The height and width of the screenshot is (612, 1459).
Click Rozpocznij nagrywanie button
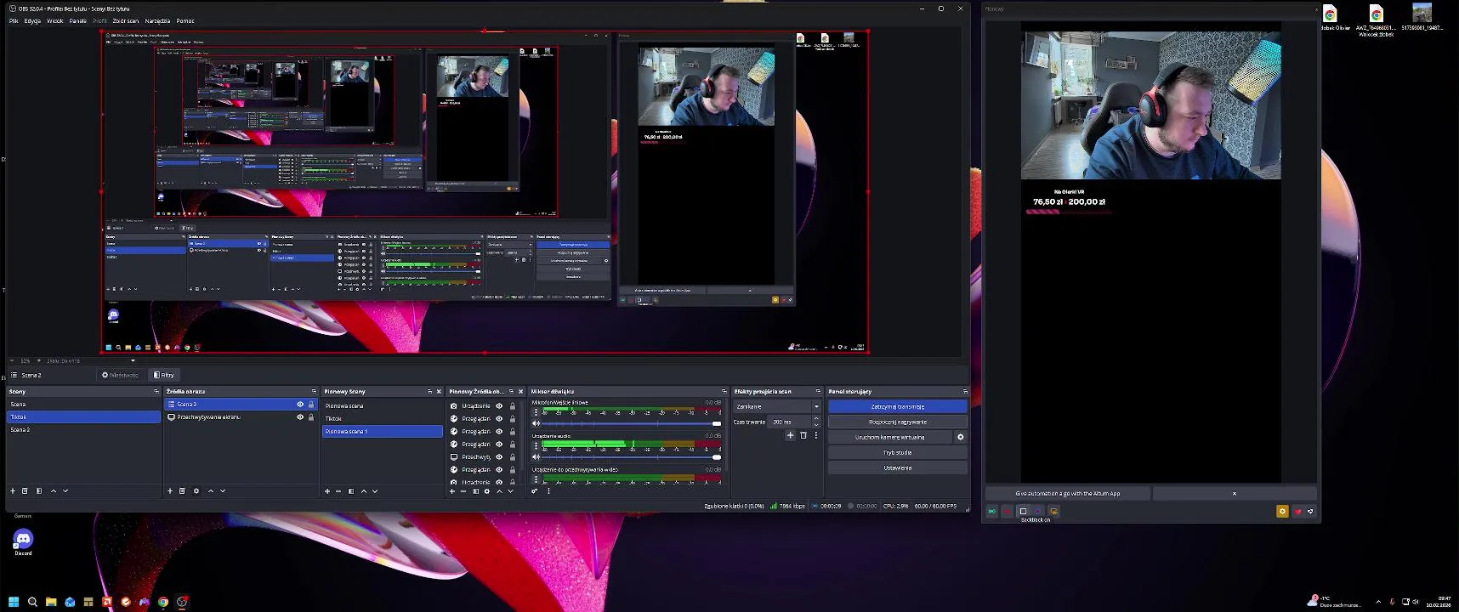point(898,422)
